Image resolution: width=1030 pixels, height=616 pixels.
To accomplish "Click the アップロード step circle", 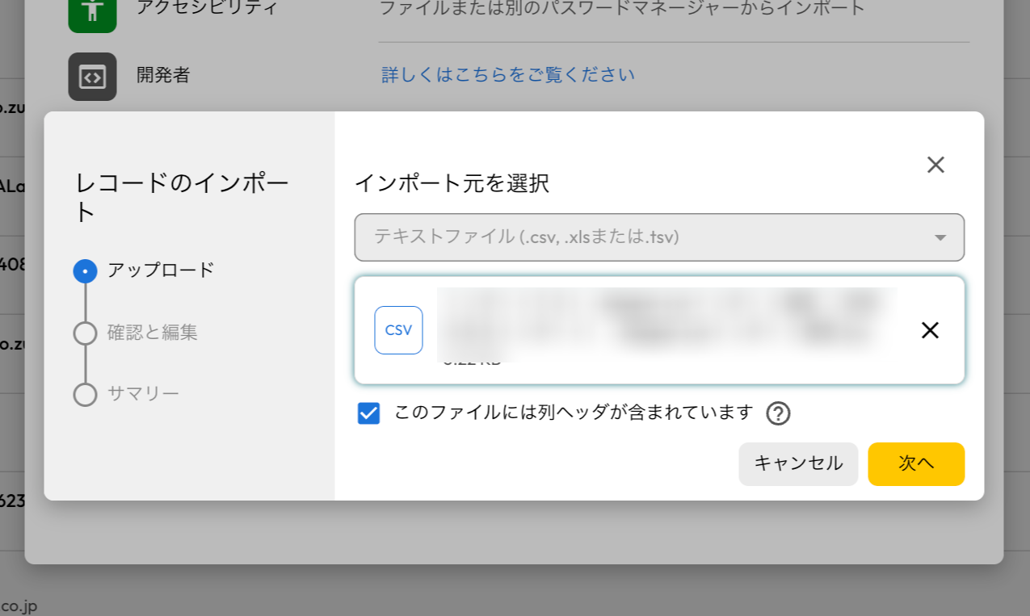I will point(85,271).
